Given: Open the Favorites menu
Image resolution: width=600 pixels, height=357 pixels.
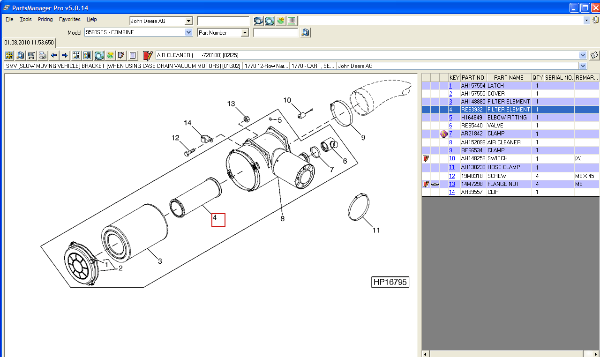Looking at the screenshot, I should 69,19.
